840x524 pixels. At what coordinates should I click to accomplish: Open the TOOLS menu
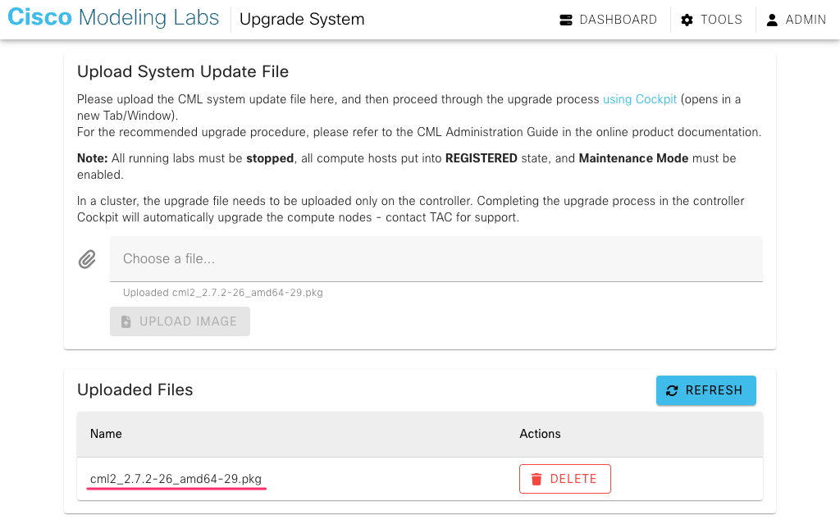[711, 20]
